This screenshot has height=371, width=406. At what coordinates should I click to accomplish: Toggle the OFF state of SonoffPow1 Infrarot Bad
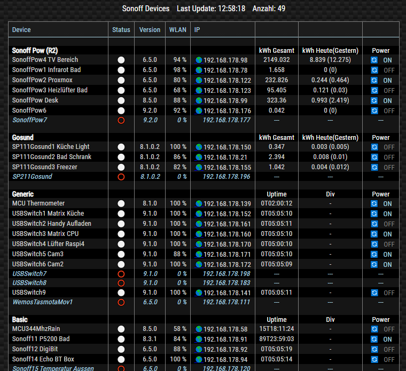point(388,70)
